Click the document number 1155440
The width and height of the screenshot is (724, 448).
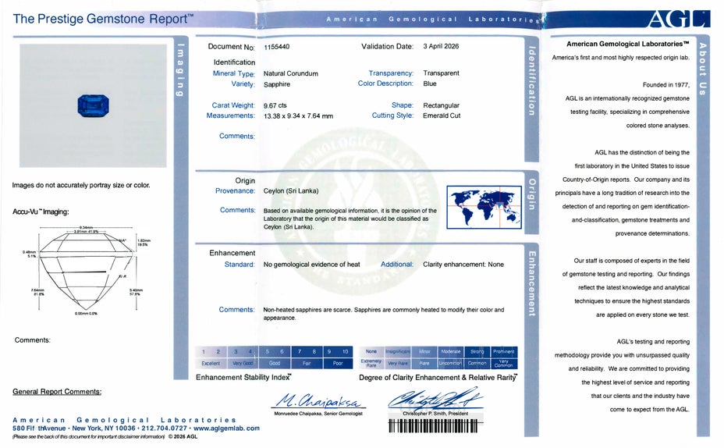(277, 47)
